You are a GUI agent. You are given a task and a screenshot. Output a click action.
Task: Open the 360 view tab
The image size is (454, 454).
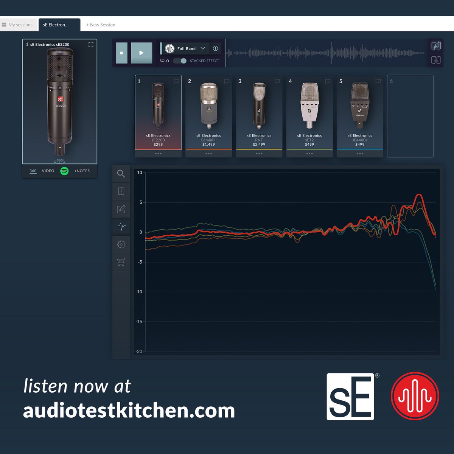(33, 171)
